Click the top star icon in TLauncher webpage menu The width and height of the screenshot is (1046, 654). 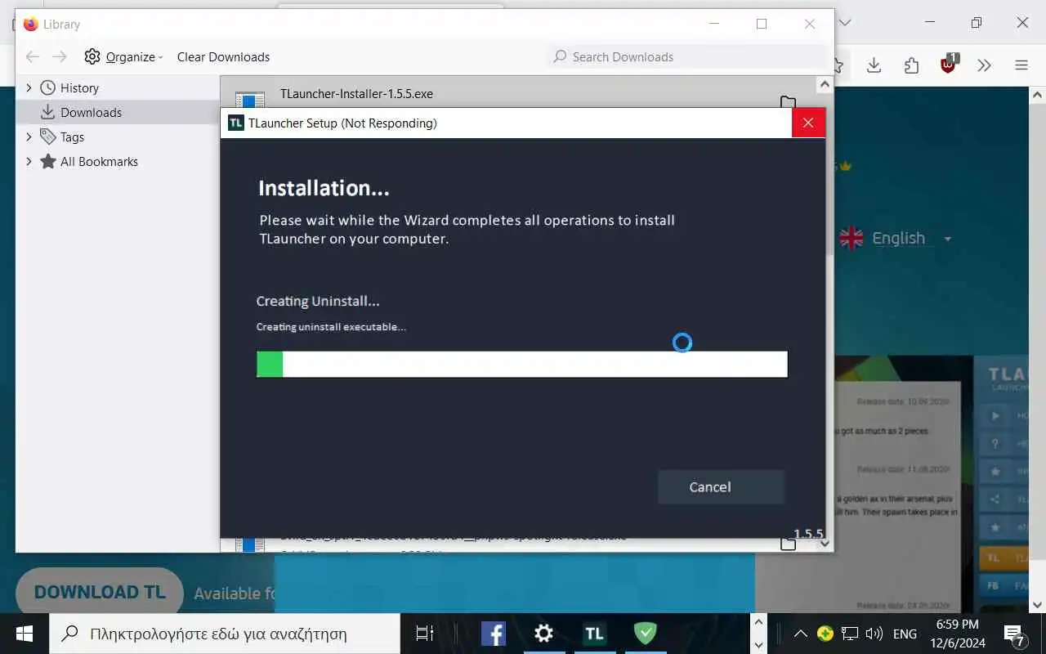coord(995,472)
